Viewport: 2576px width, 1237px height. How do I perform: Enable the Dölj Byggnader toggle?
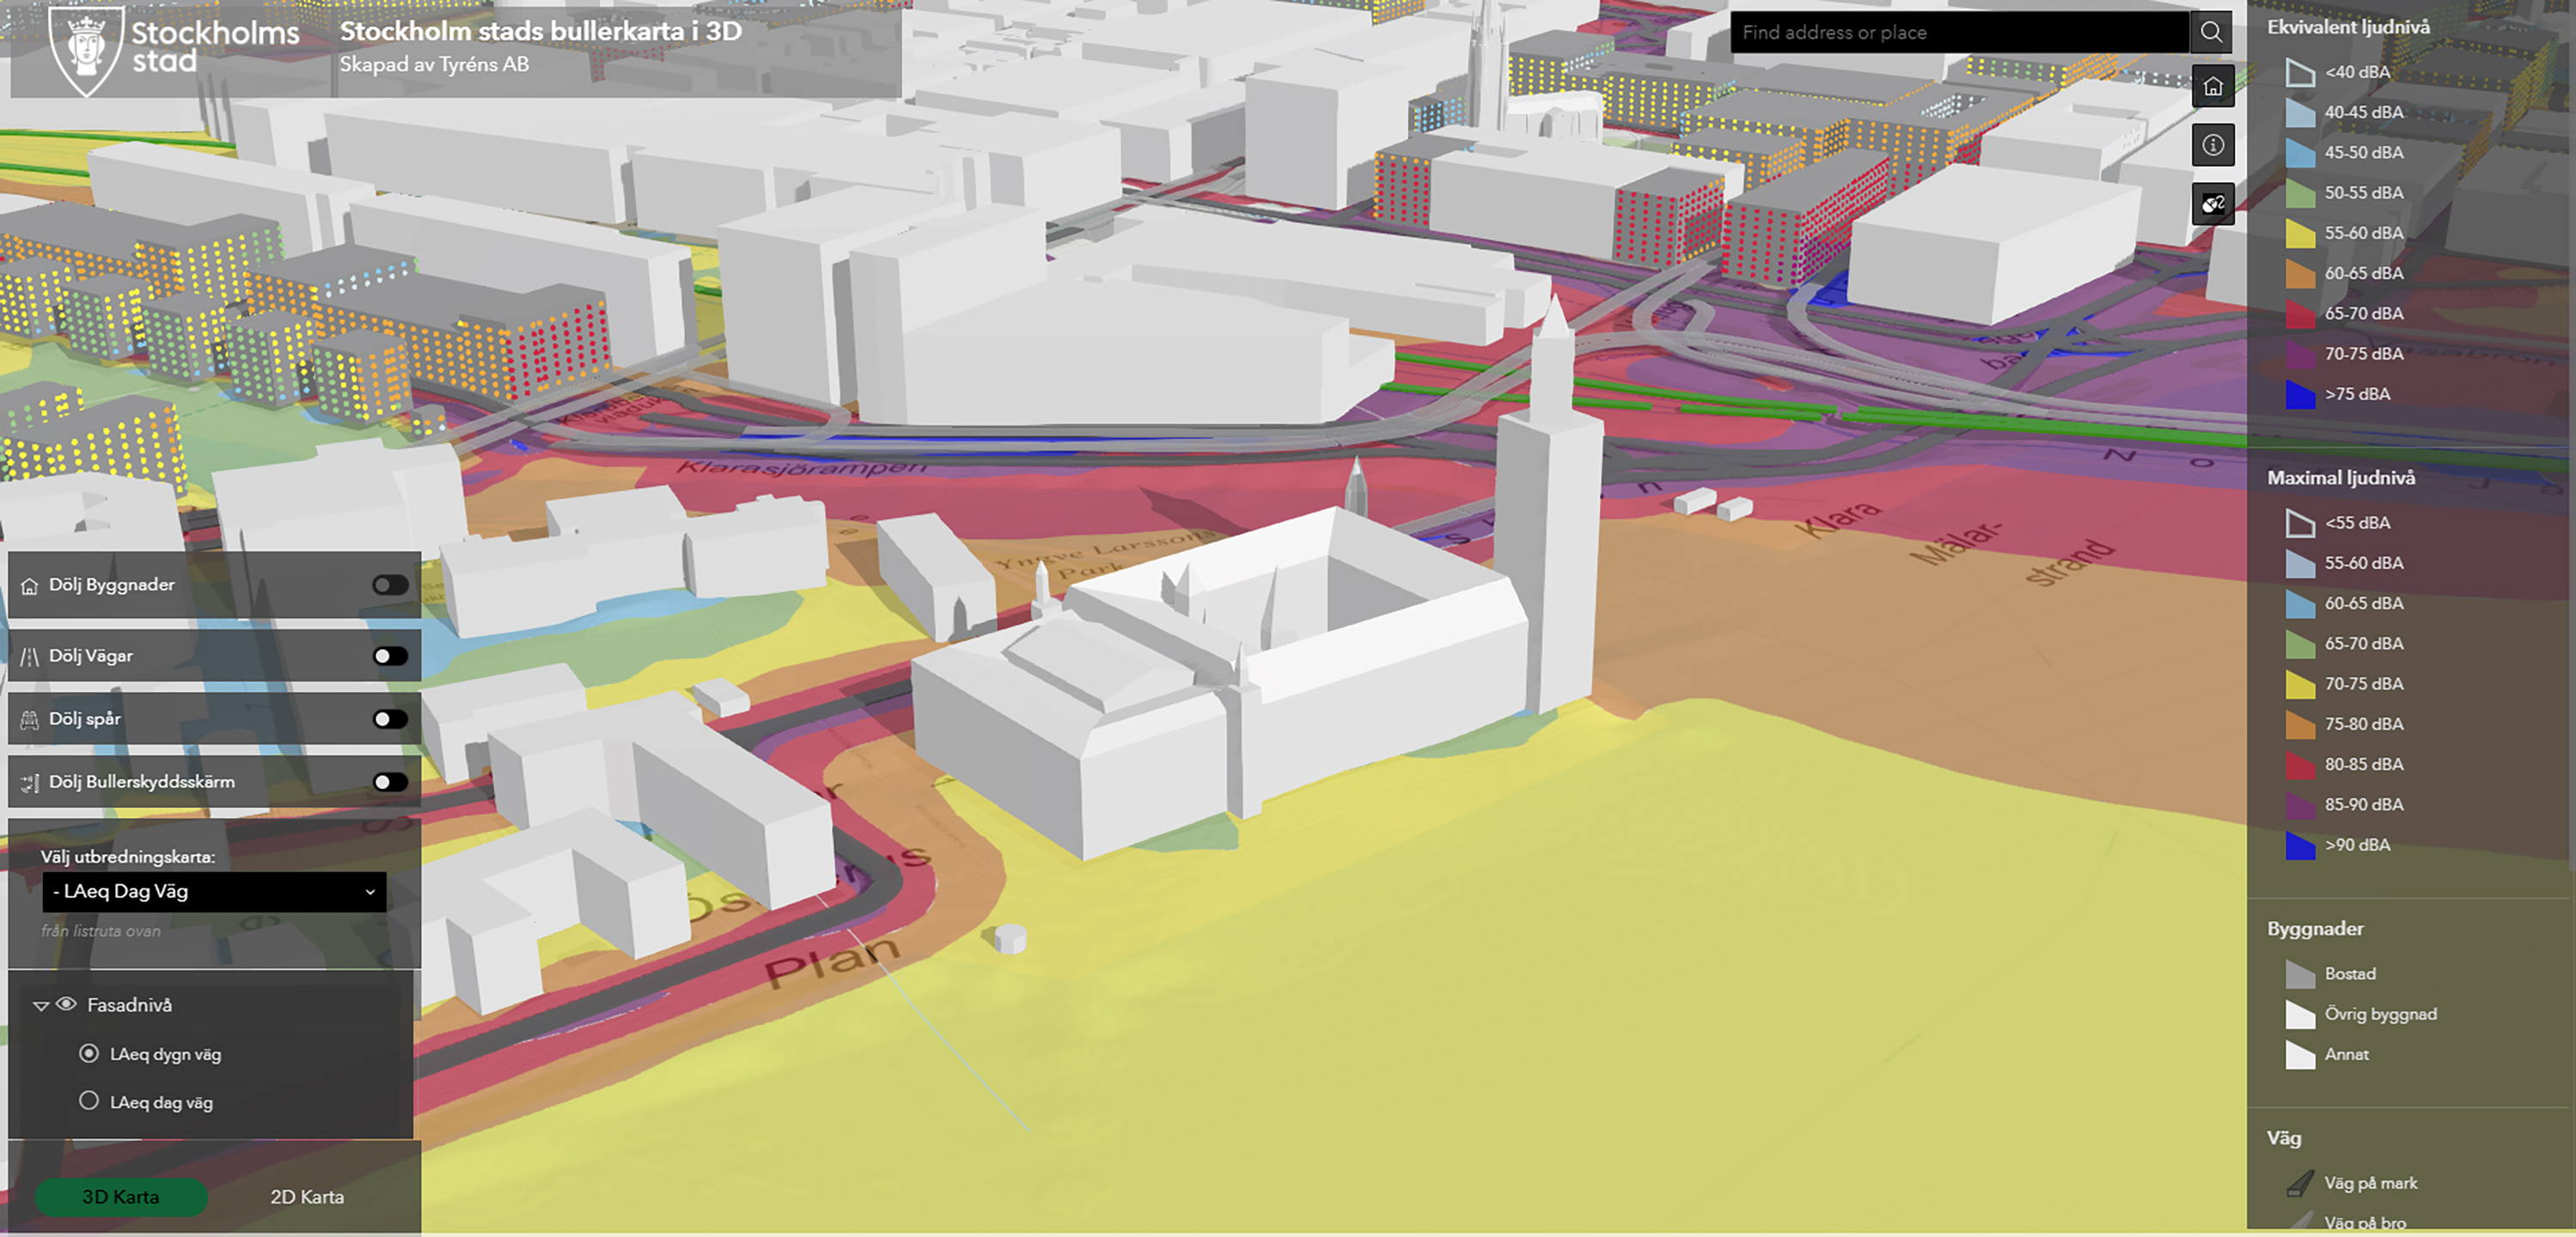[389, 585]
